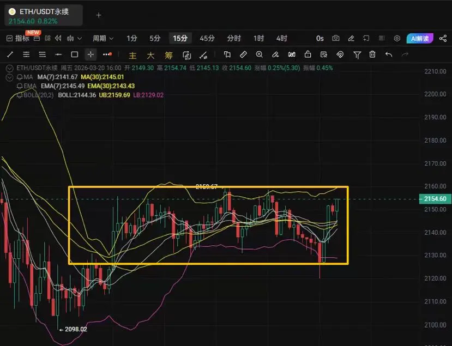The image size is (452, 346).
Task: Select the 15分 timeframe tab
Action: [x=180, y=38]
